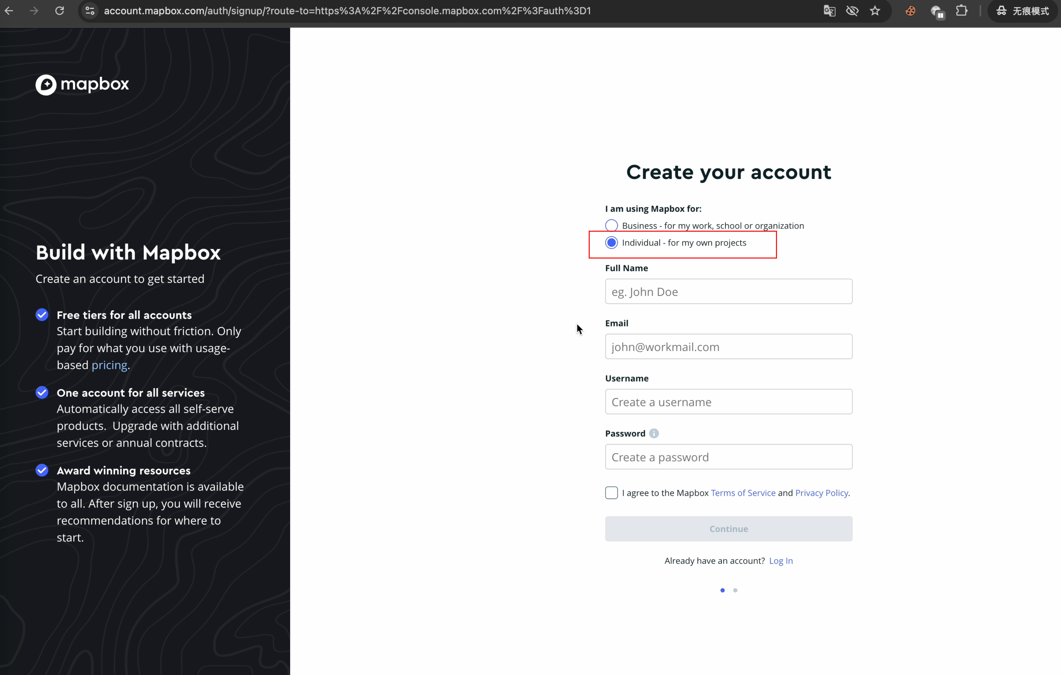1061x675 pixels.
Task: Bookmark page with star icon
Action: [x=875, y=11]
